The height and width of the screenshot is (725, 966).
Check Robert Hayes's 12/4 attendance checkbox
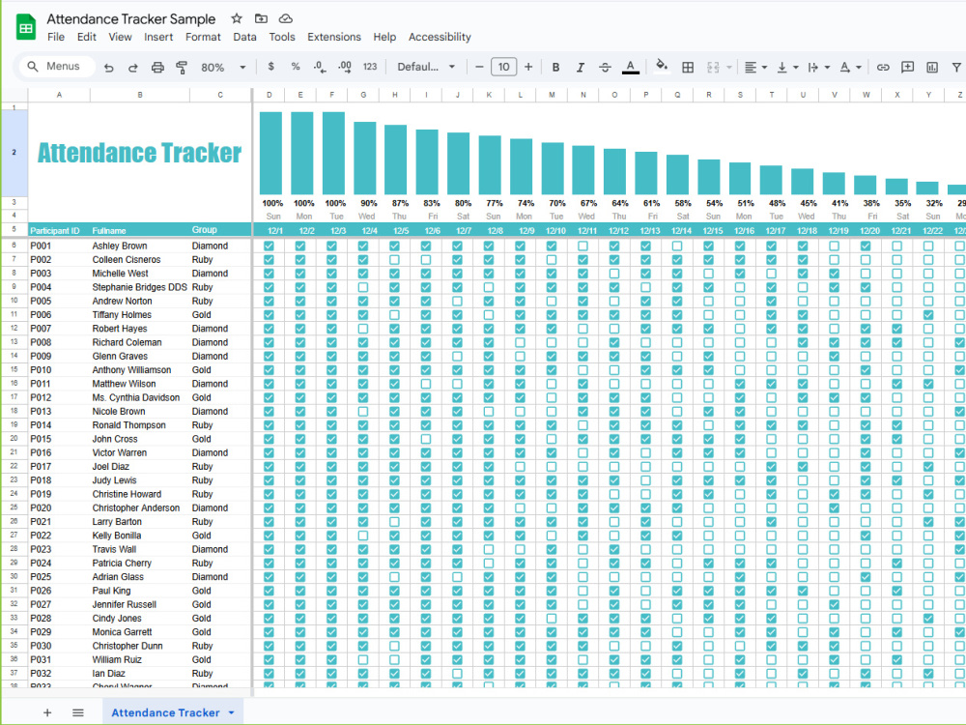[363, 329]
